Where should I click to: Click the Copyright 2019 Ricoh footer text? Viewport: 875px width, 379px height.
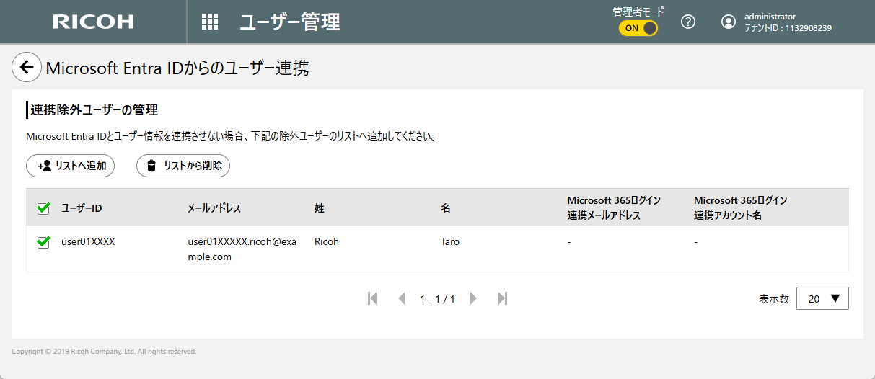point(104,352)
